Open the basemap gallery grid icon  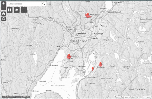(x=10, y=10)
